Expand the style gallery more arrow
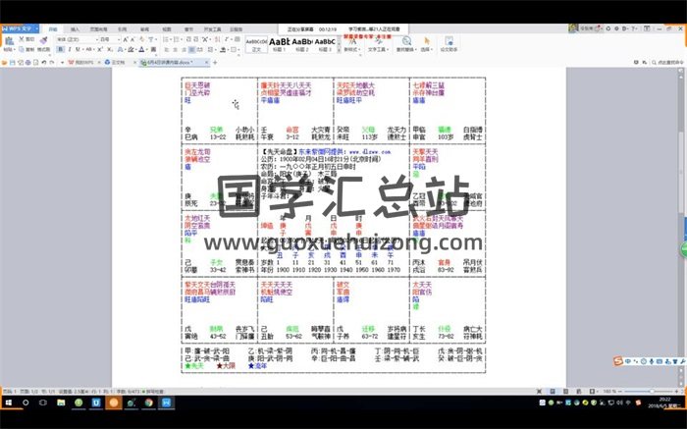 point(340,51)
